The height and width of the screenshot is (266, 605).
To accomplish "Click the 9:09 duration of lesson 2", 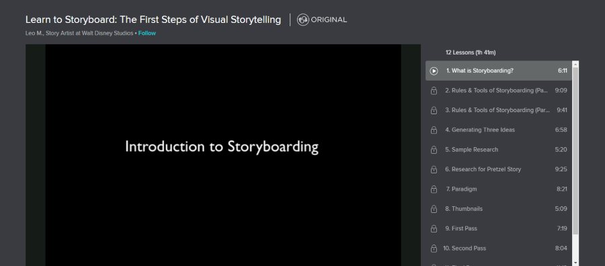I will (x=561, y=91).
